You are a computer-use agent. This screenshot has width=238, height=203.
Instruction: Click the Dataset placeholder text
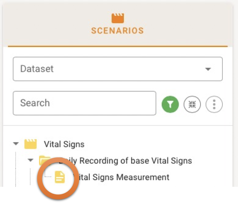(x=37, y=69)
